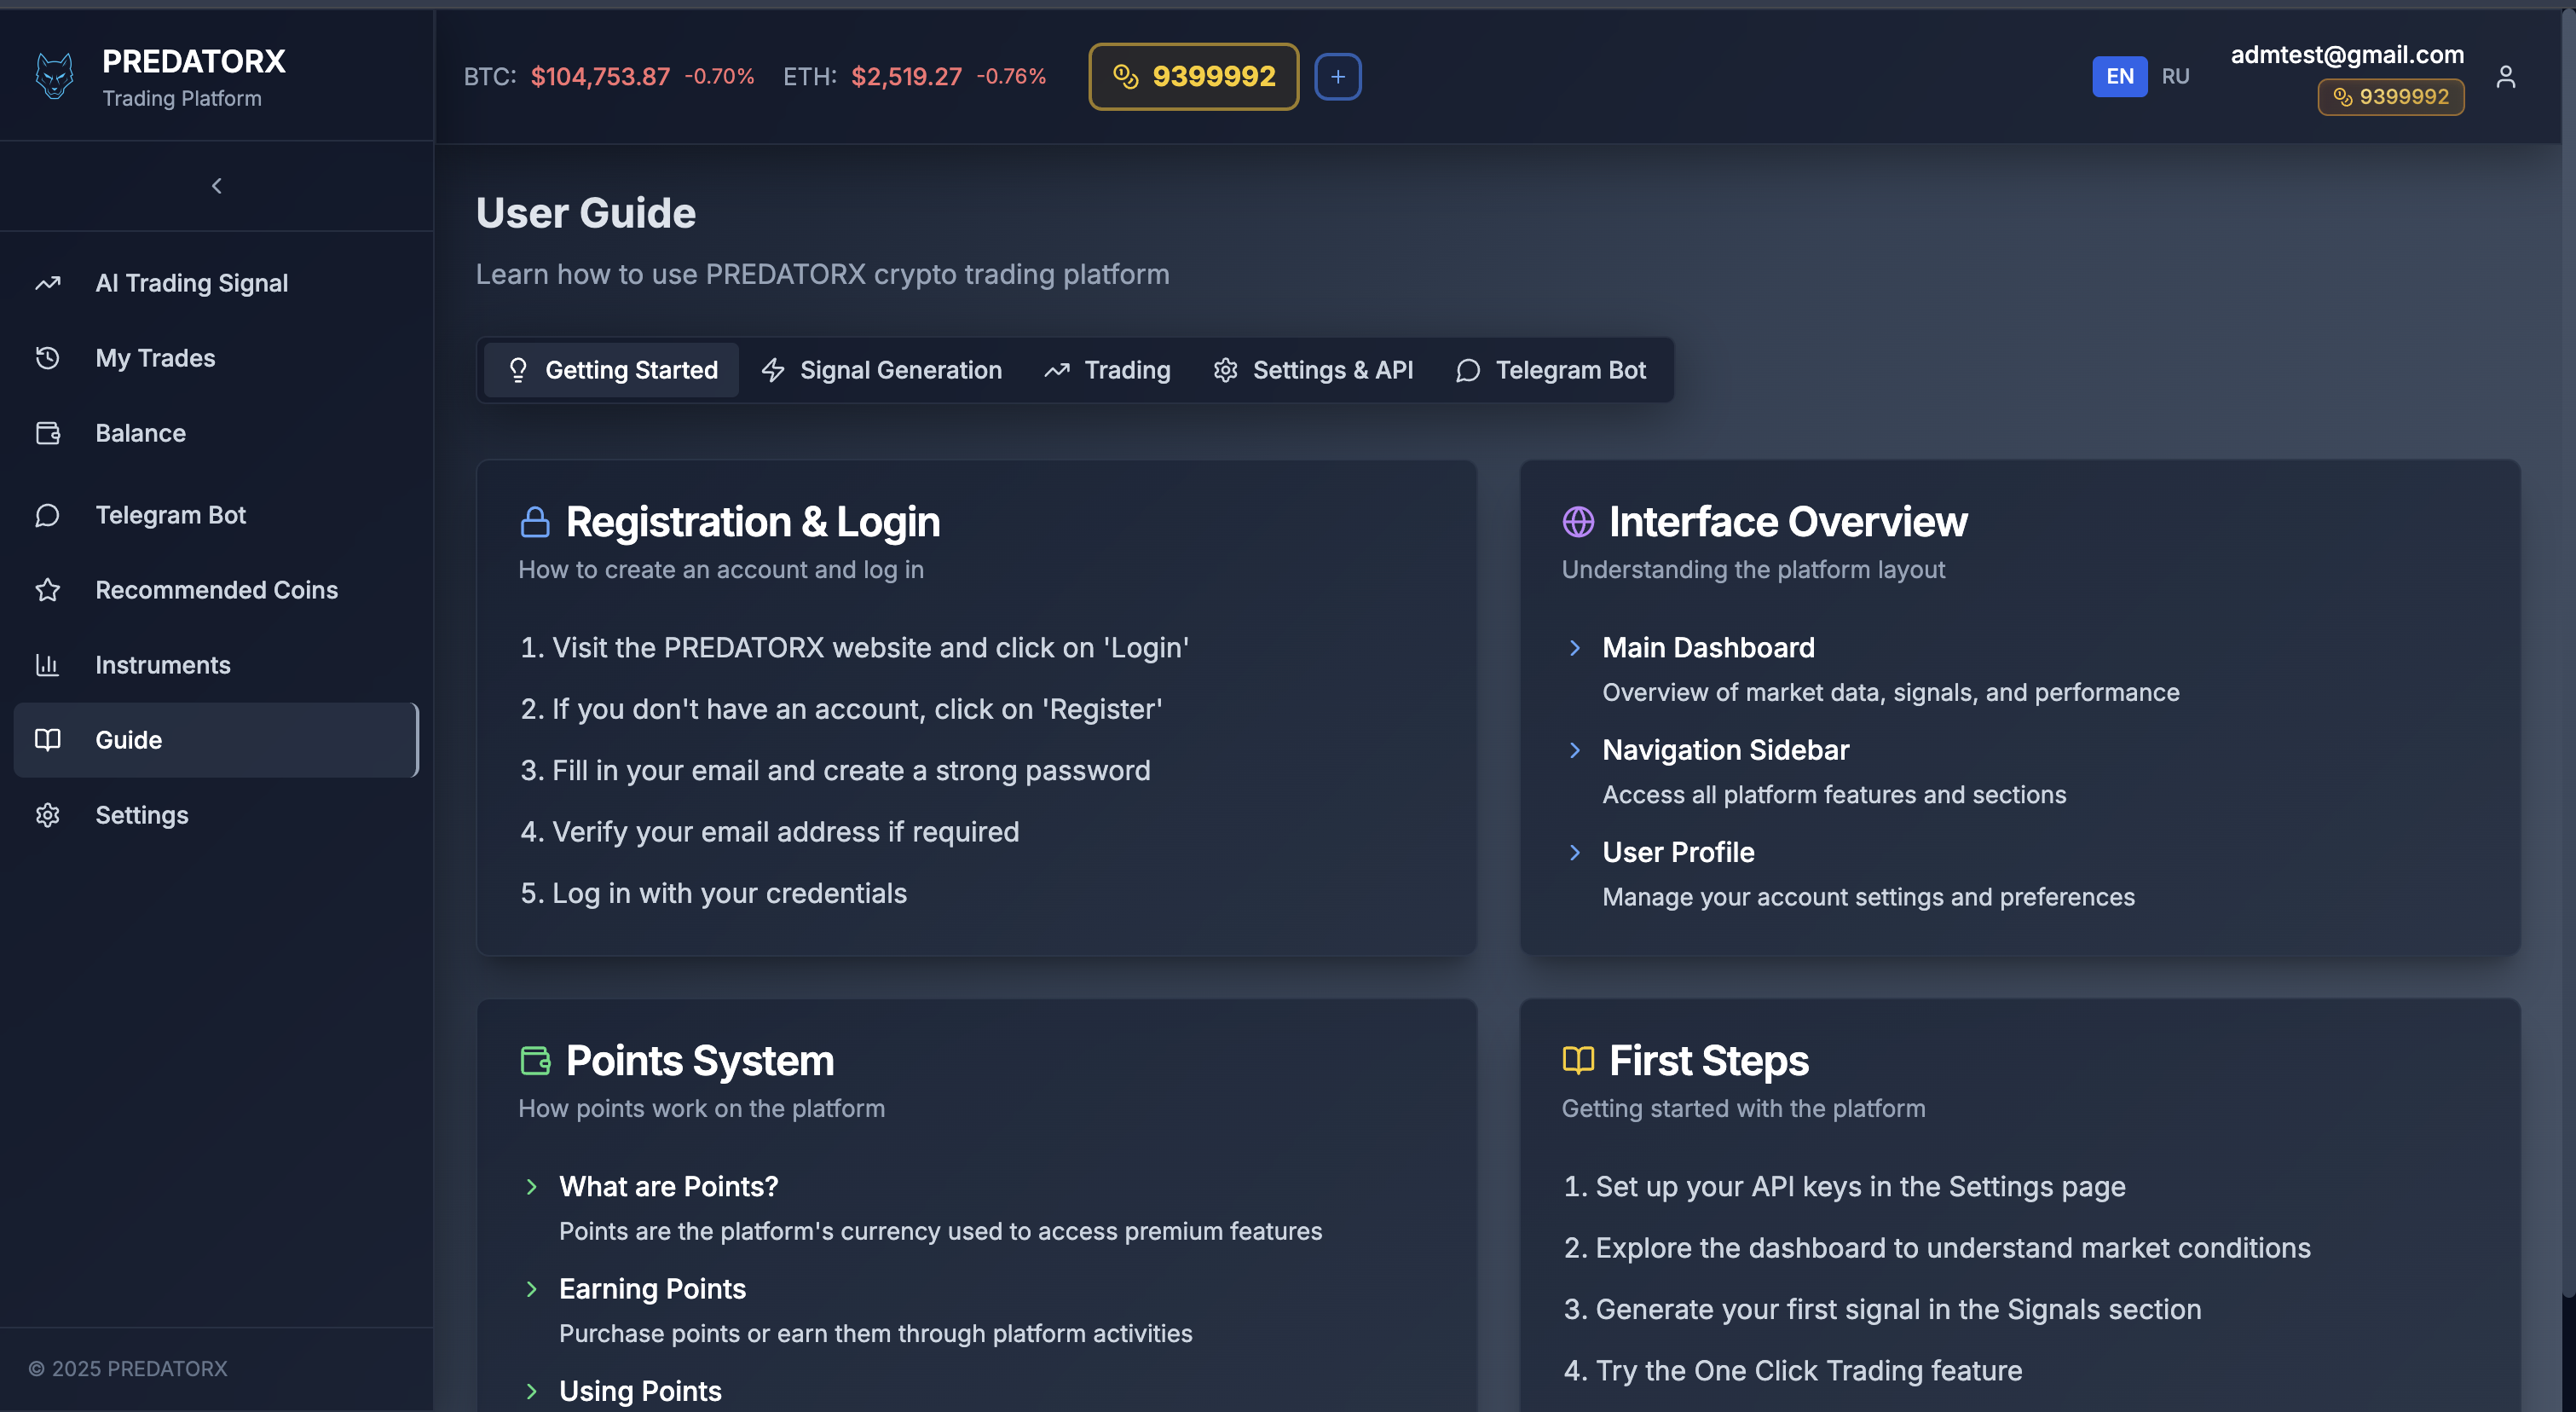Expand the What are Points? chevron

click(531, 1187)
